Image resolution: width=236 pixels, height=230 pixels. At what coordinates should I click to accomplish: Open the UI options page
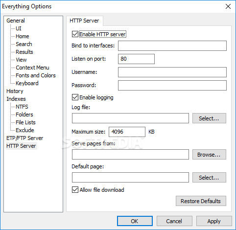pyautogui.click(x=19, y=28)
